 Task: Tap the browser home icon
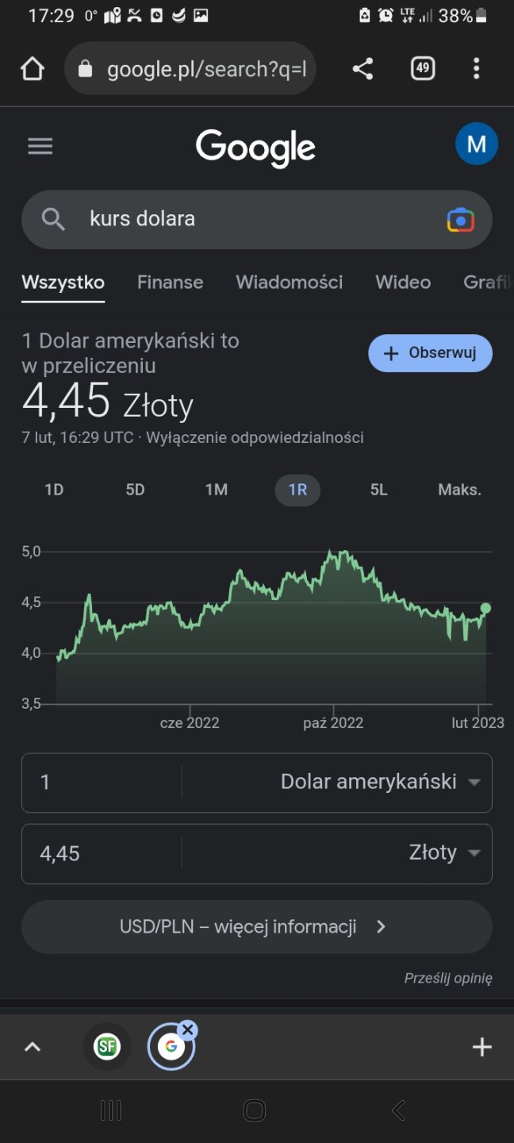(x=33, y=69)
